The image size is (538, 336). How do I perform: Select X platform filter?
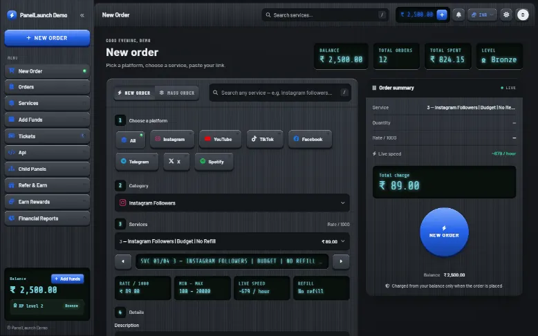pos(176,162)
